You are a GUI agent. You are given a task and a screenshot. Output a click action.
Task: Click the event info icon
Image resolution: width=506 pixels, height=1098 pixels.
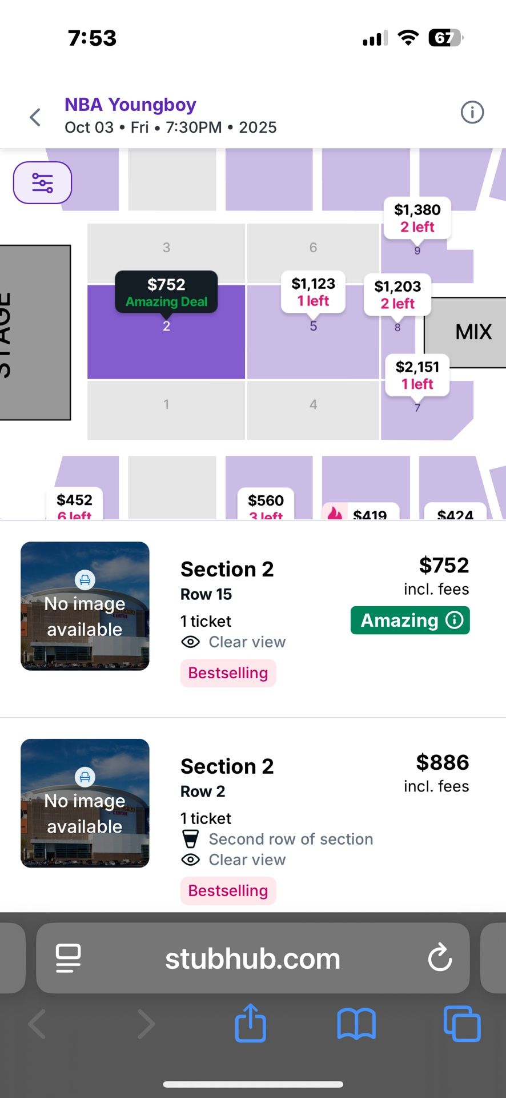coord(472,112)
